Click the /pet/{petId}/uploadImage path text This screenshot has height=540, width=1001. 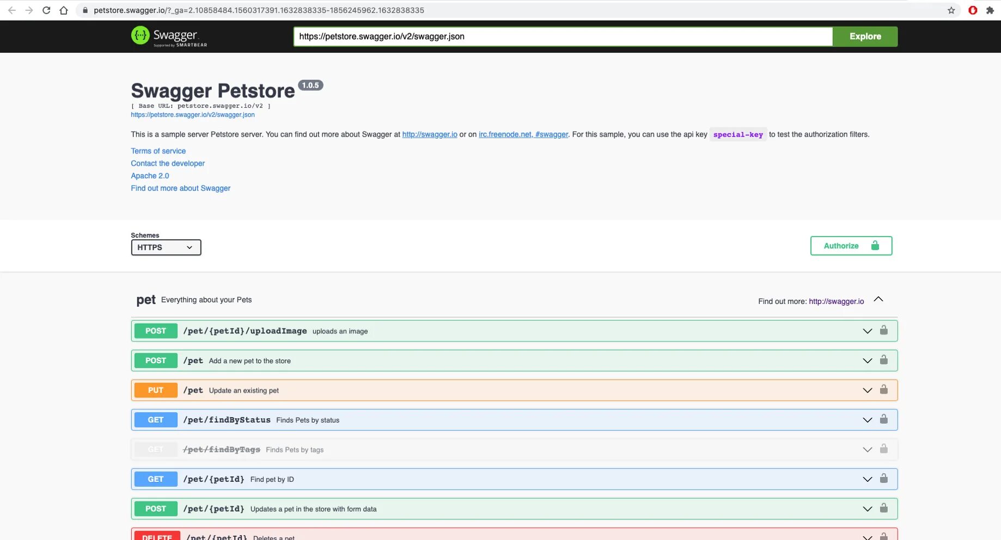(x=245, y=331)
